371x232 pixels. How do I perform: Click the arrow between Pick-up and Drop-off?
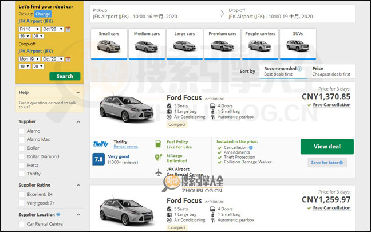222,14
